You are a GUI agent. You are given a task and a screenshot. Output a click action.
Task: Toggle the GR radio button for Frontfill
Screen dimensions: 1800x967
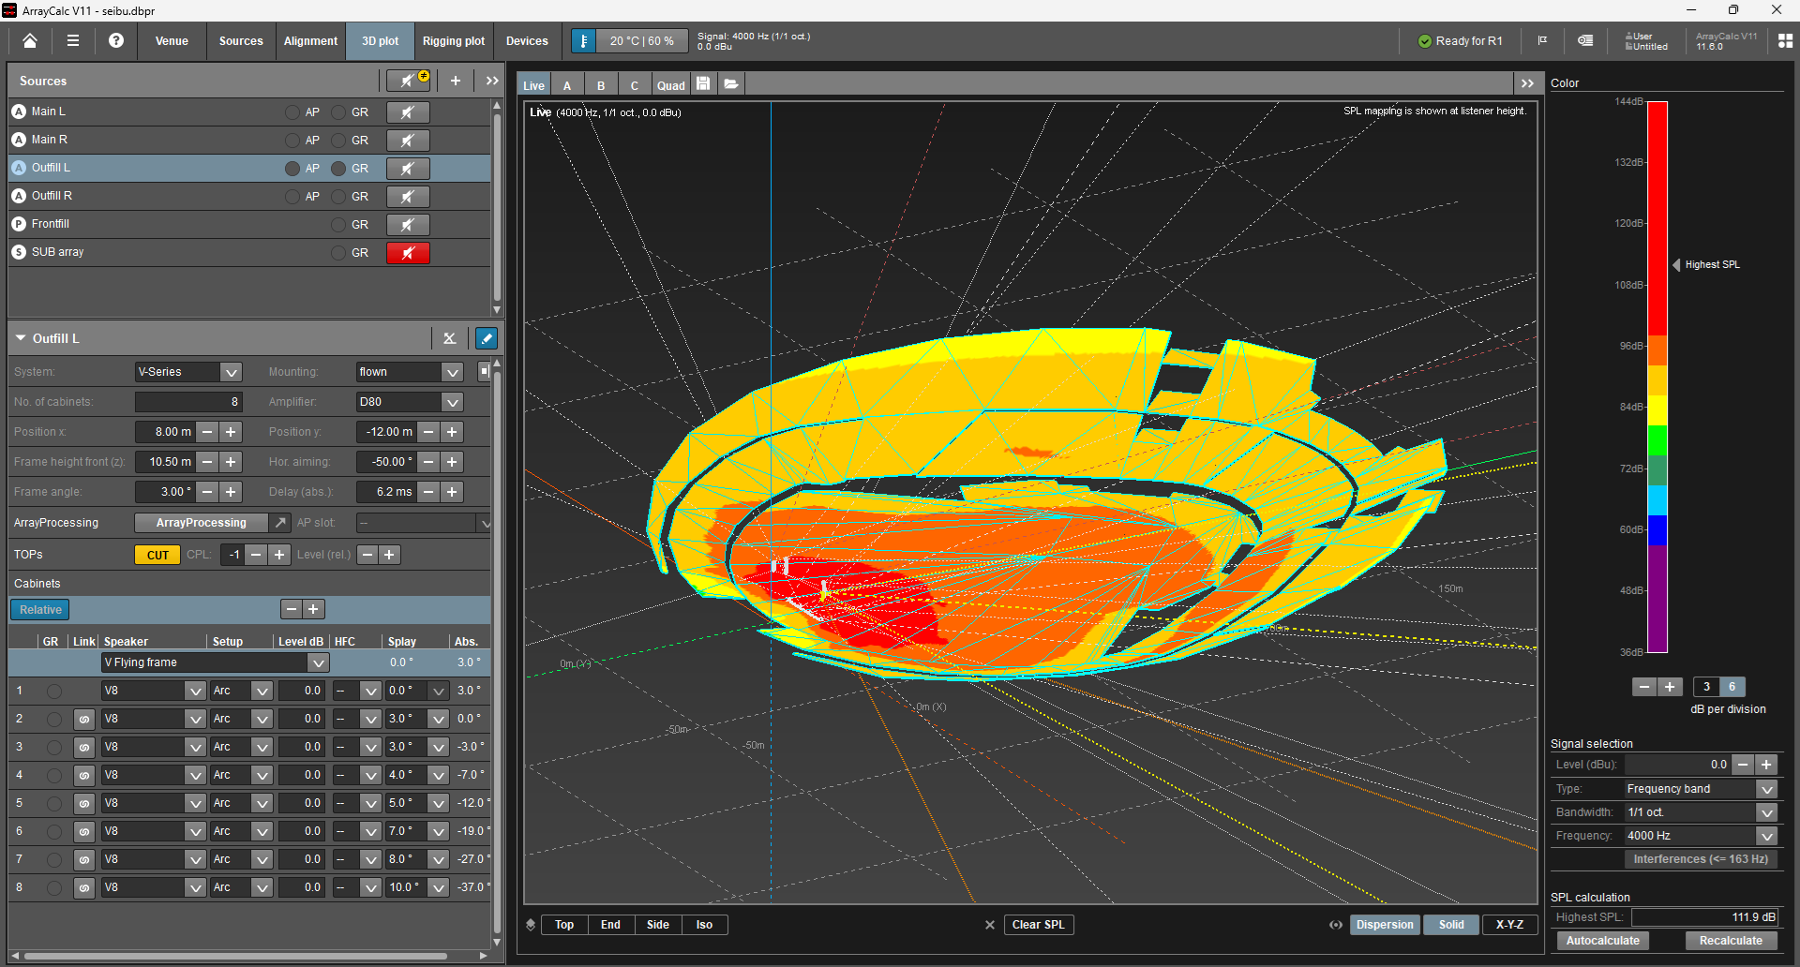pos(338,225)
